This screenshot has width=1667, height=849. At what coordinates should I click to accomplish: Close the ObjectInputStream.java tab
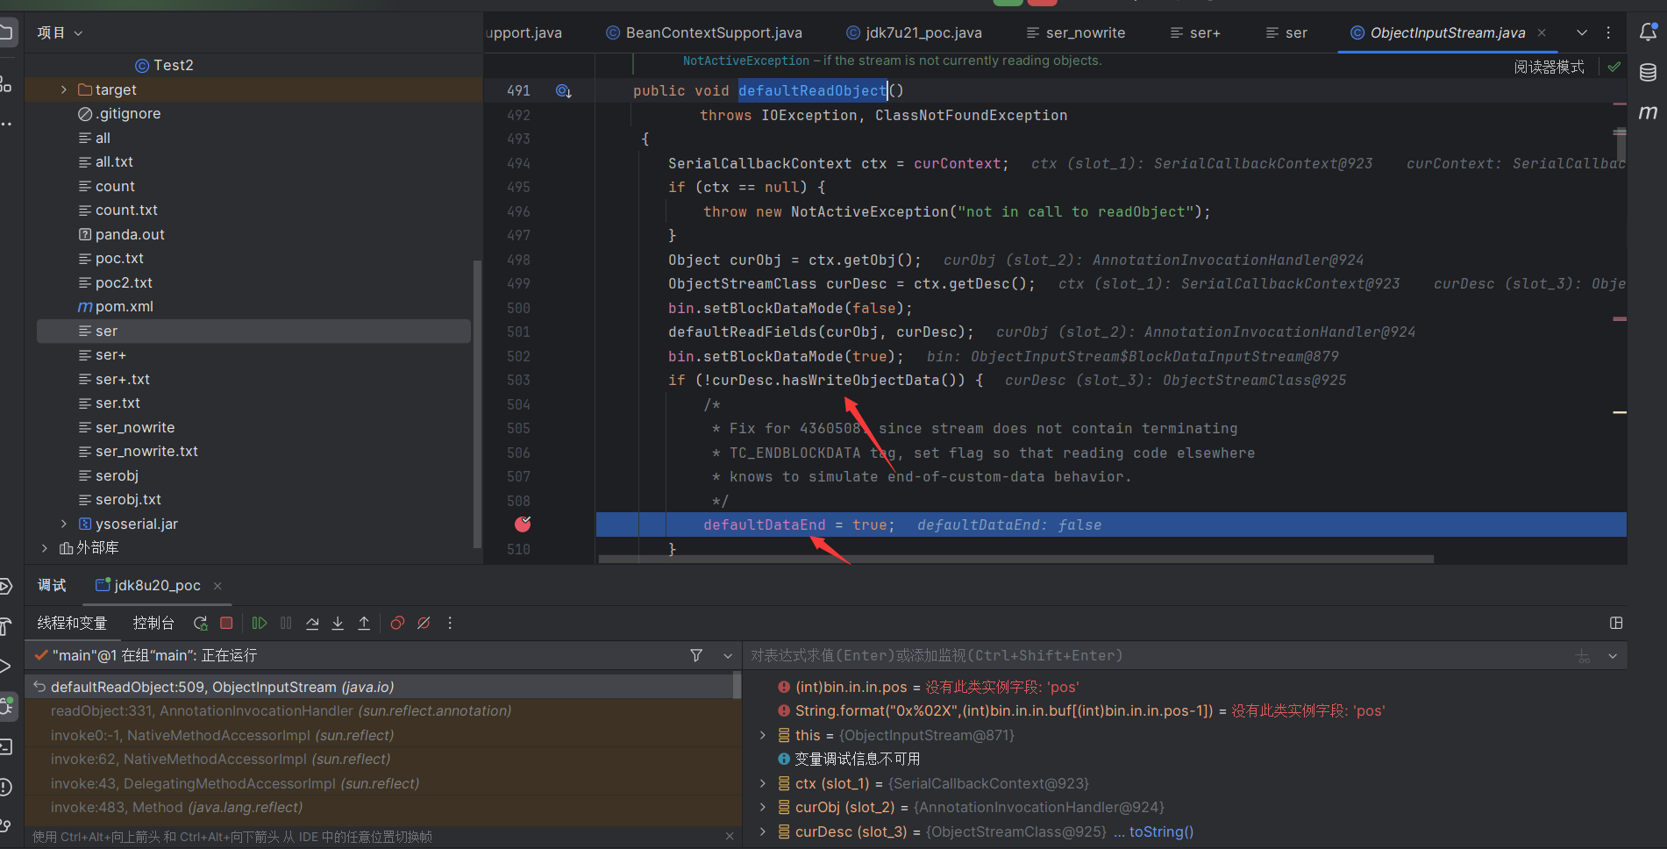(x=1542, y=32)
